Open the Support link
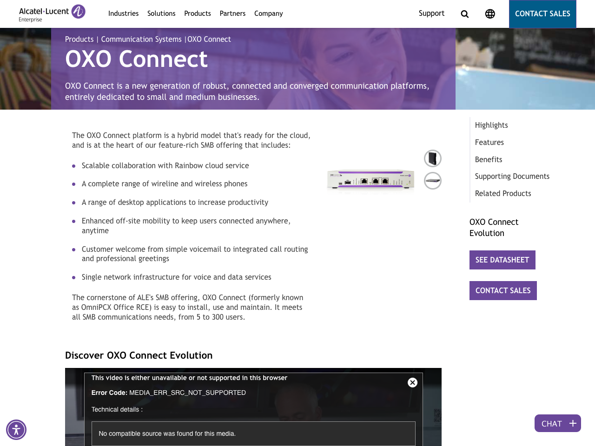The image size is (595, 446). pyautogui.click(x=431, y=13)
